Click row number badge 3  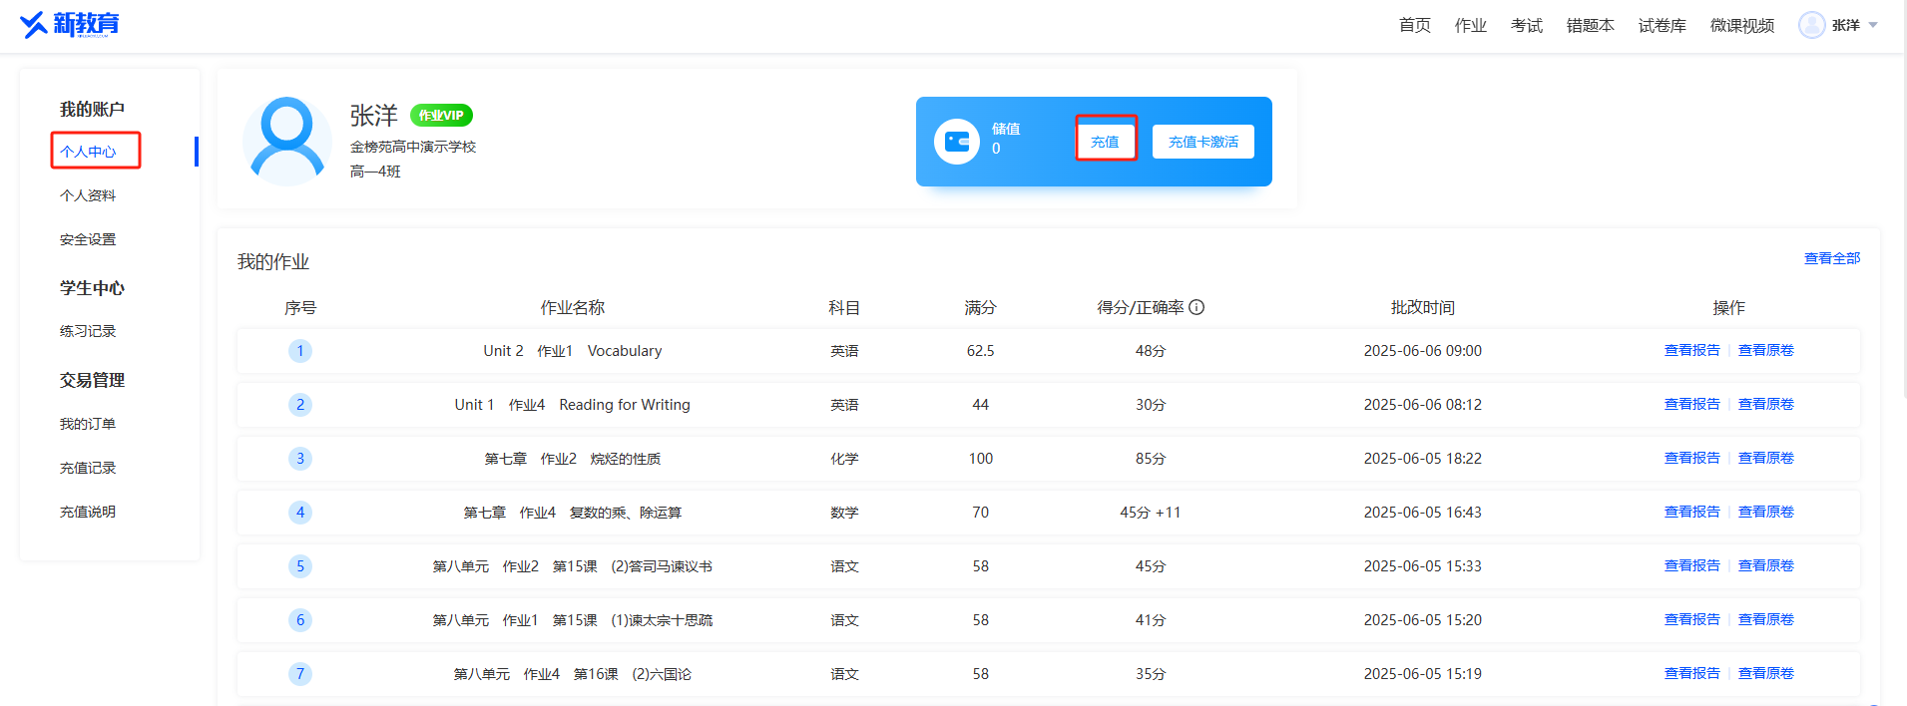pyautogui.click(x=300, y=459)
